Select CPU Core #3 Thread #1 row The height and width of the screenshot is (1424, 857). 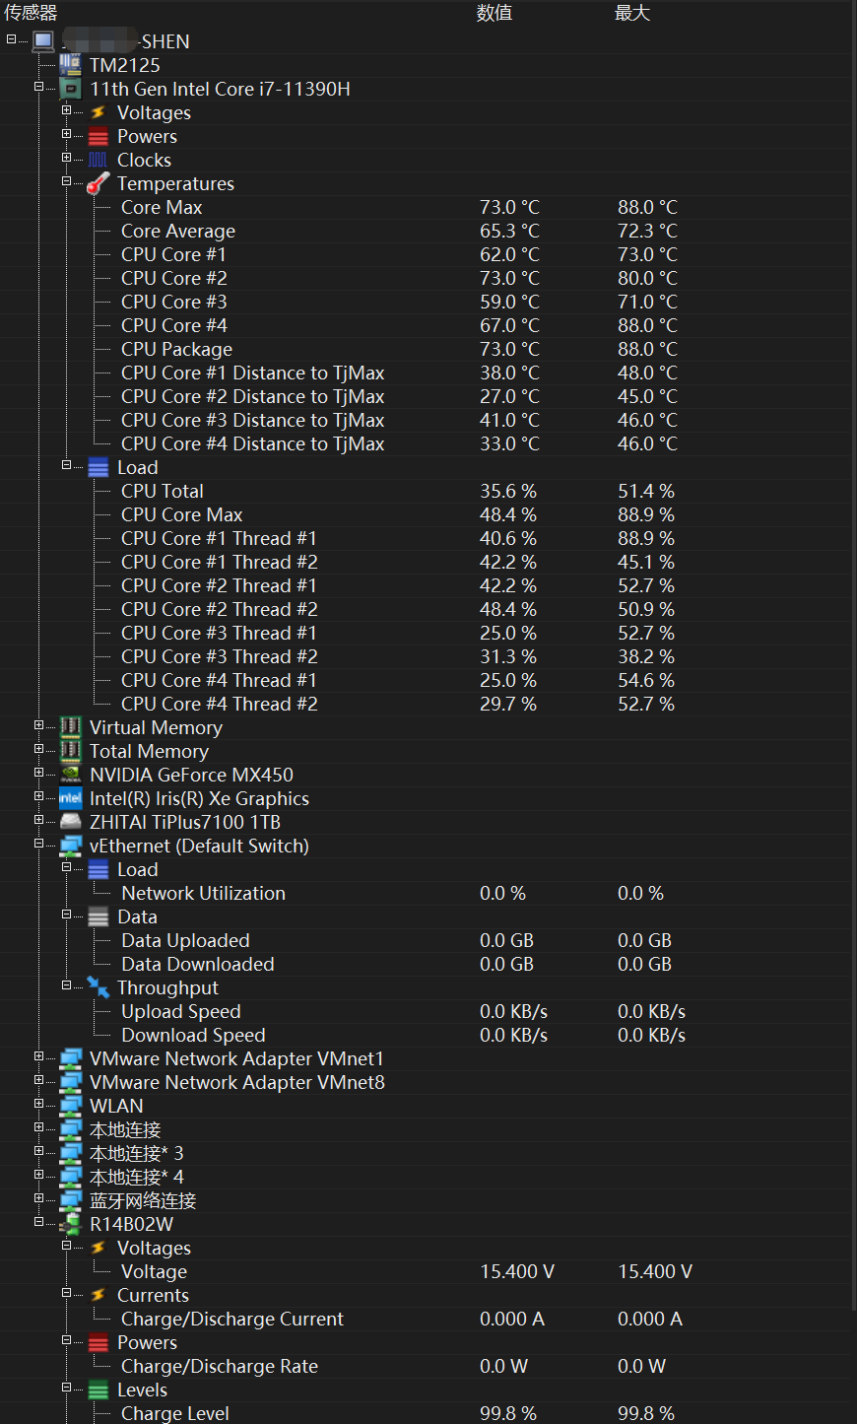click(426, 633)
